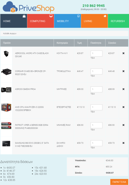Click the ΜΝΗΜΕΣ RAM category cell

pos(64,125)
